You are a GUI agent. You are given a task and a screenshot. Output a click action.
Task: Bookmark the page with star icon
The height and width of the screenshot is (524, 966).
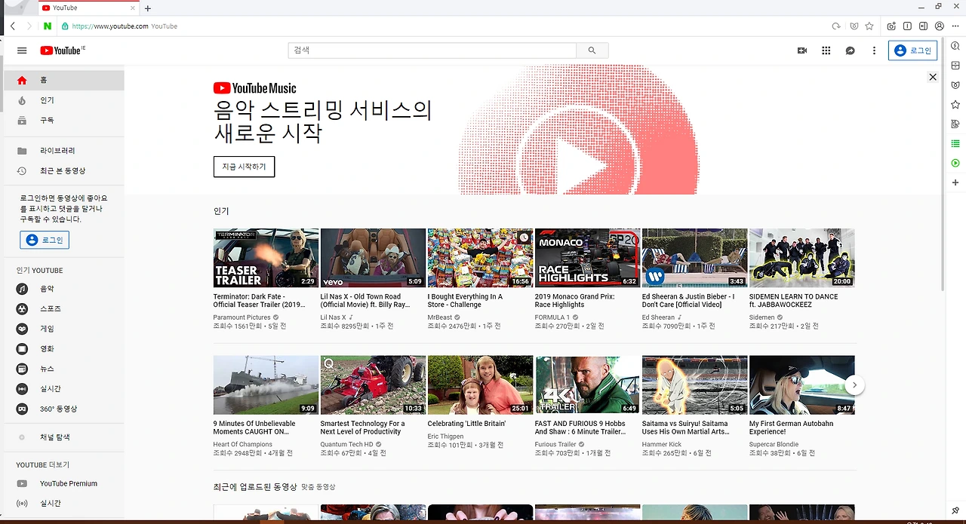869,26
